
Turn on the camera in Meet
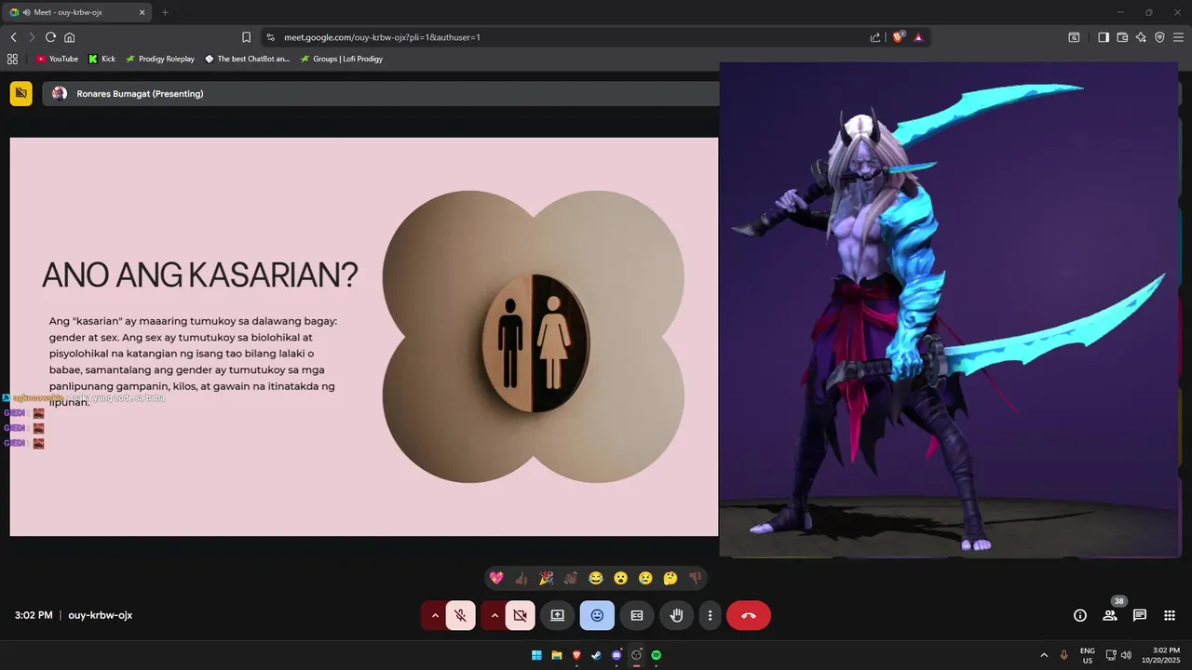coord(521,615)
